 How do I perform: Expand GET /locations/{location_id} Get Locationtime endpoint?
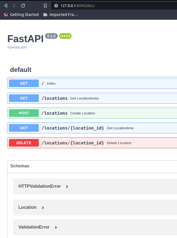(x=92, y=128)
